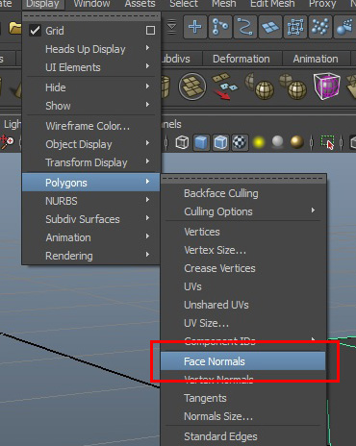Image resolution: width=356 pixels, height=446 pixels.
Task: Click the plus-shaped snap to grids icon
Action: (x=195, y=27)
